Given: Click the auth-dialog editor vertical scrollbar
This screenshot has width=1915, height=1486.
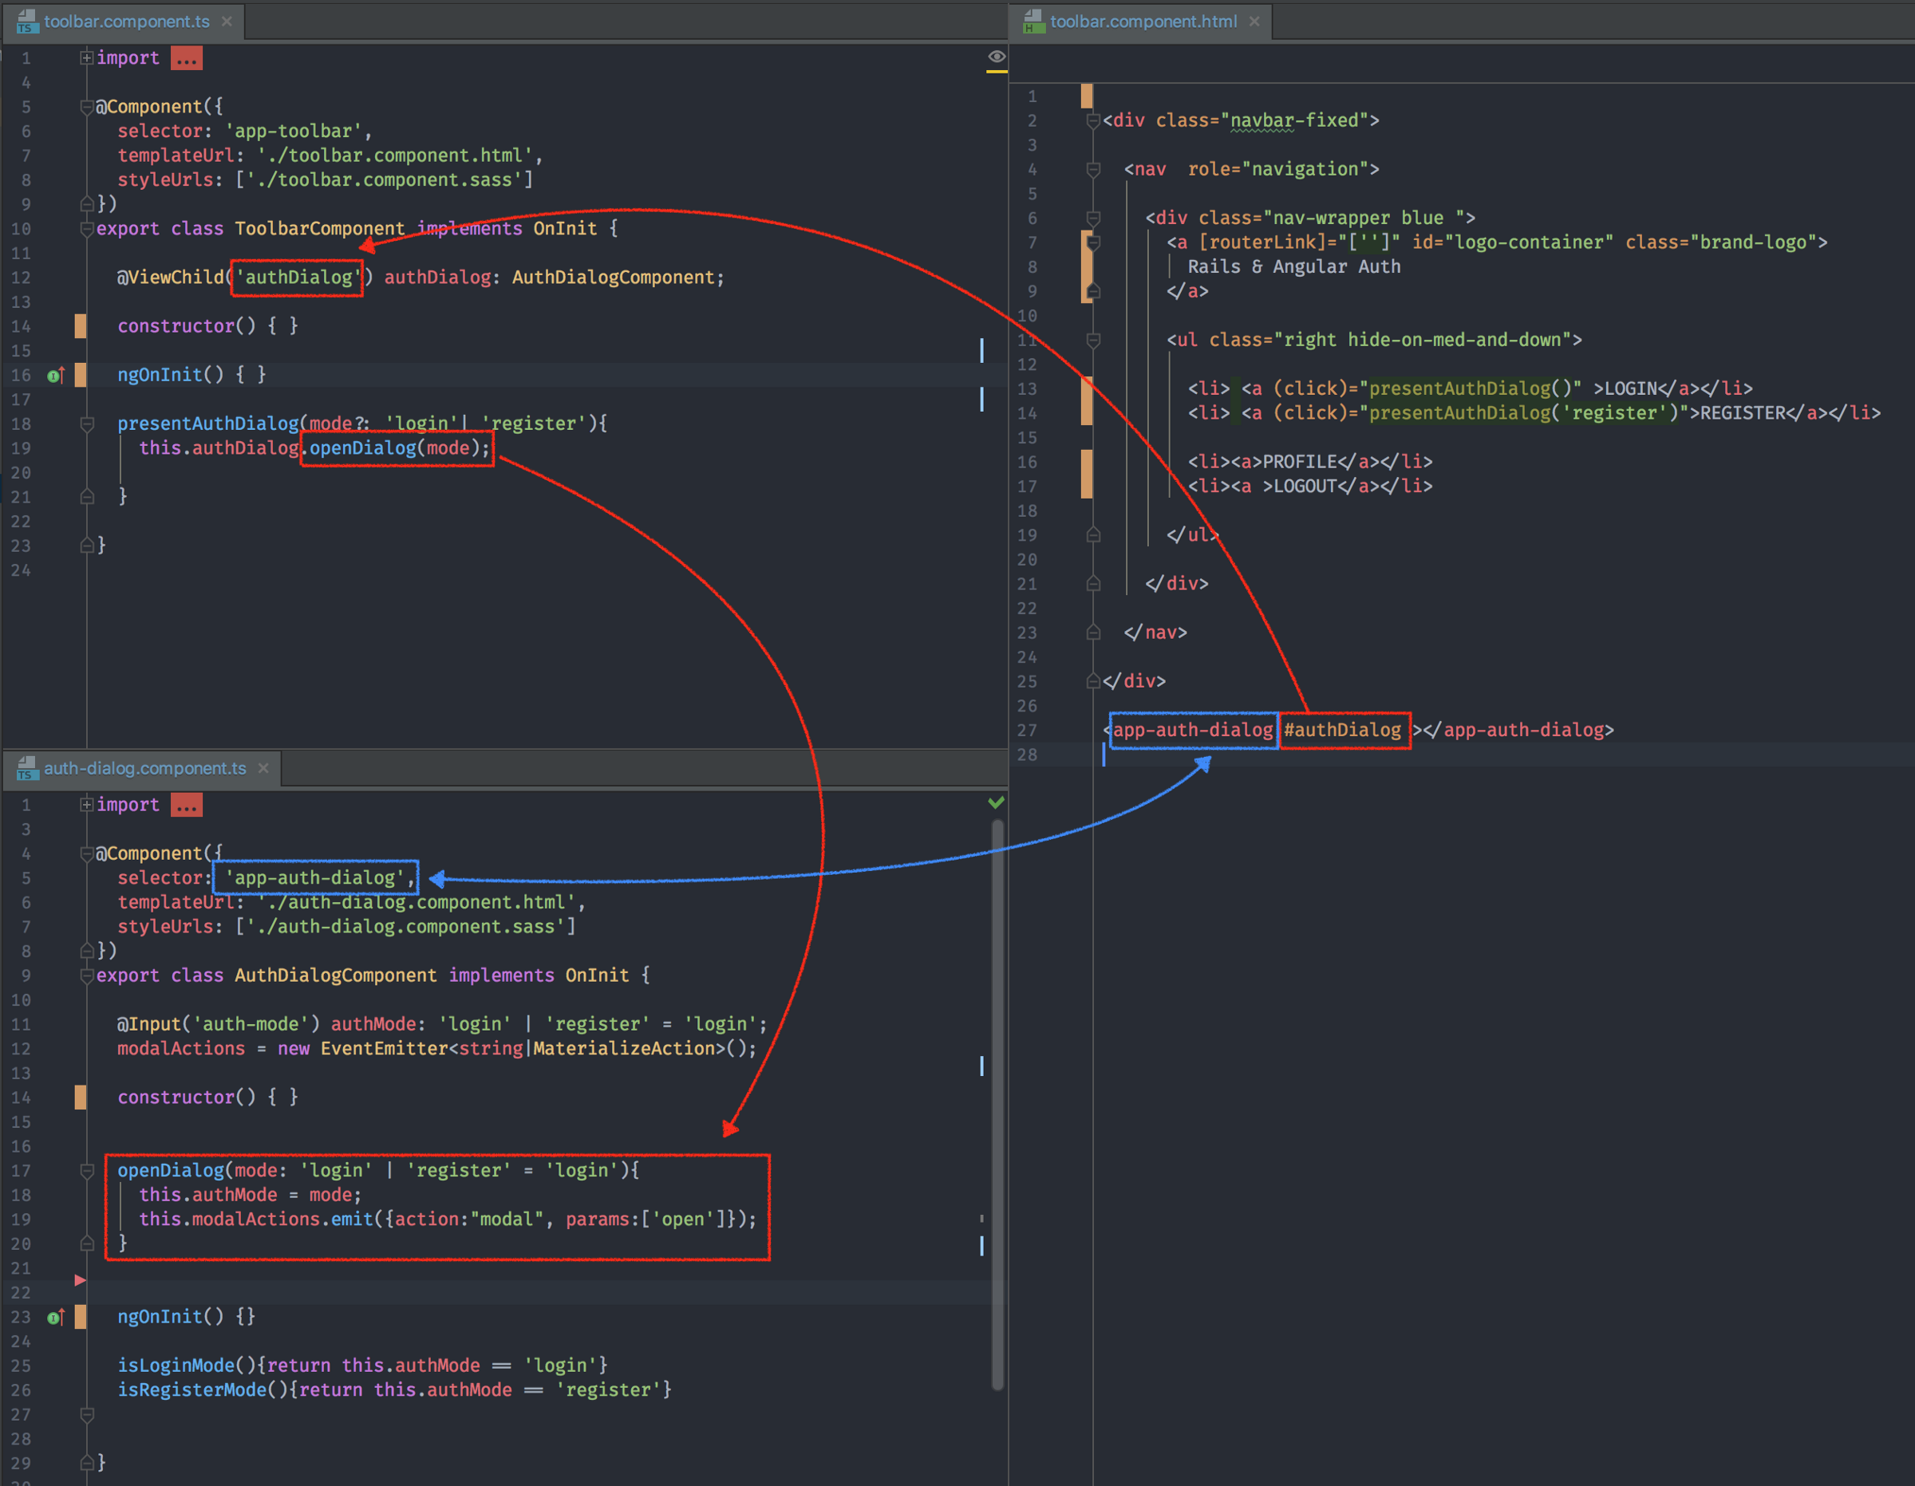Looking at the screenshot, I should click(997, 1105).
